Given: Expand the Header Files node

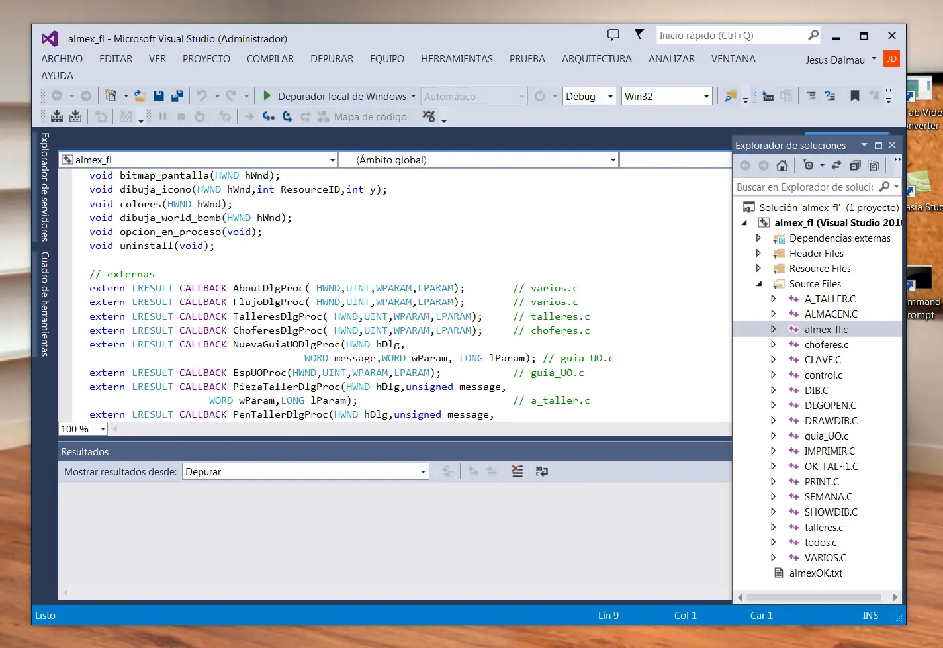Looking at the screenshot, I should 758,253.
